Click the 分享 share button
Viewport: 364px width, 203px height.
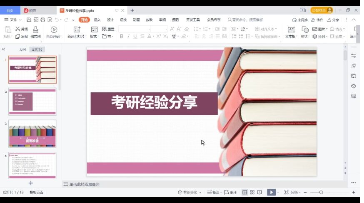333,20
